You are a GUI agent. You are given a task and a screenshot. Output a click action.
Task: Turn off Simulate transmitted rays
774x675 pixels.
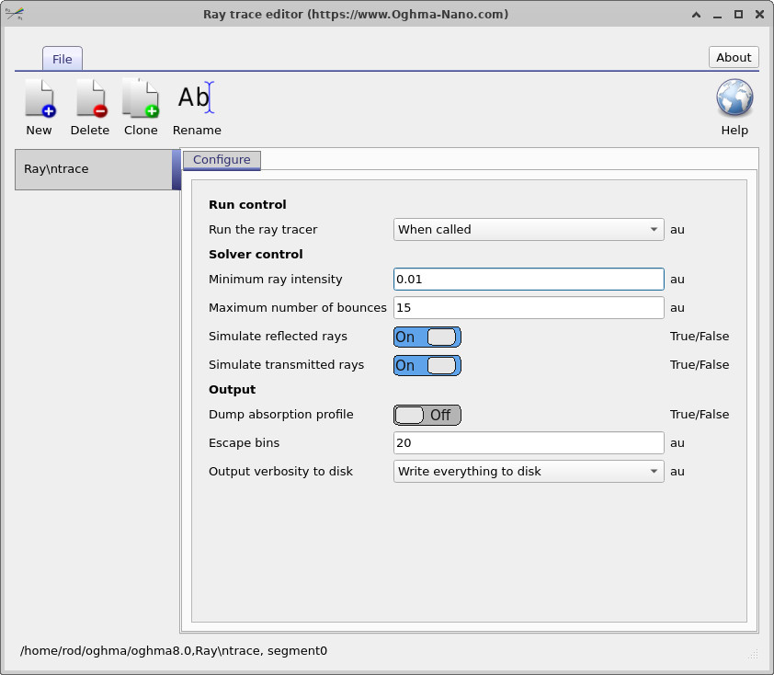[x=427, y=365]
